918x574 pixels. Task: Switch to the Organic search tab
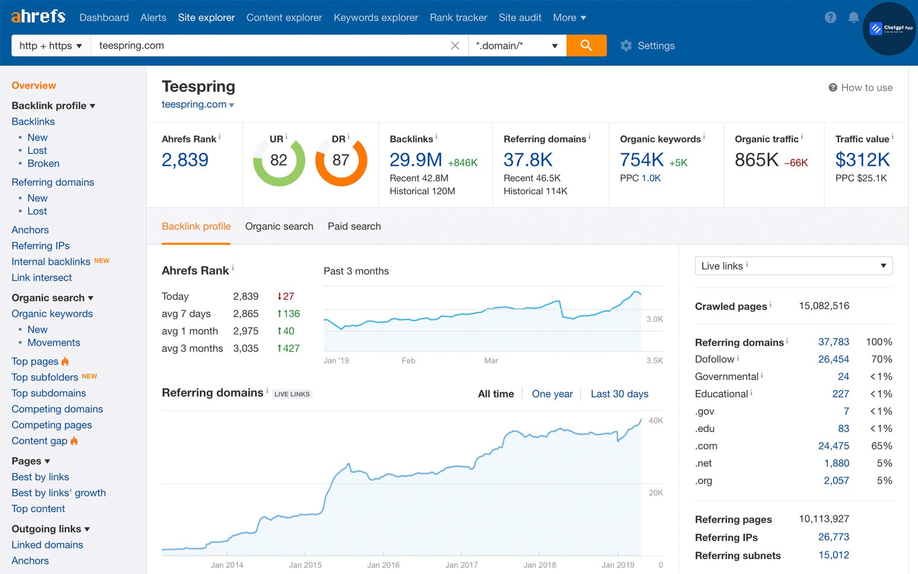[x=279, y=226]
